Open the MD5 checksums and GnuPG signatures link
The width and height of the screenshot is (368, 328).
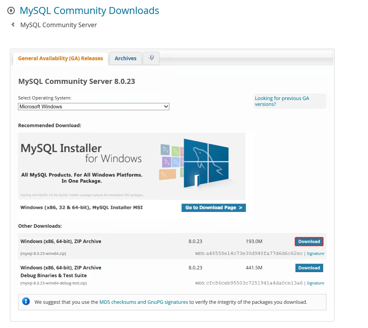click(144, 302)
